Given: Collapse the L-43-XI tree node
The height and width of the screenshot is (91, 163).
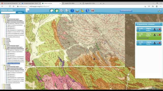Looking at the screenshot, I should pos(2,44).
